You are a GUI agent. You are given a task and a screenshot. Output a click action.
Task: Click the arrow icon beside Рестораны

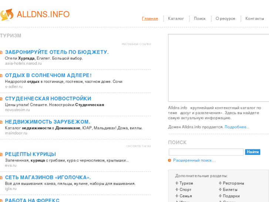click(220, 183)
